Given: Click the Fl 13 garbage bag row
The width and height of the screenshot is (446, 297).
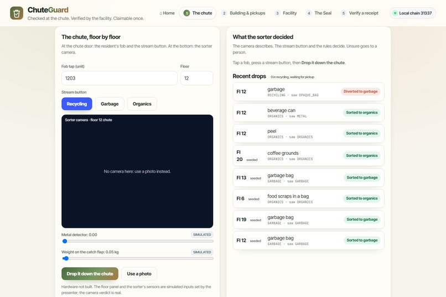Looking at the screenshot, I should coord(308,178).
